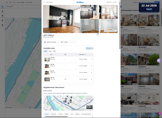This screenshot has height=118, width=162.
Task: Click the See all photos button
Action: click(110, 31)
